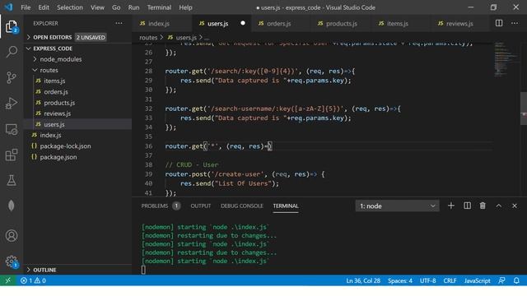Click the 'routes' breadcrumb
Image resolution: width=527 pixels, height=296 pixels.
[x=148, y=37]
